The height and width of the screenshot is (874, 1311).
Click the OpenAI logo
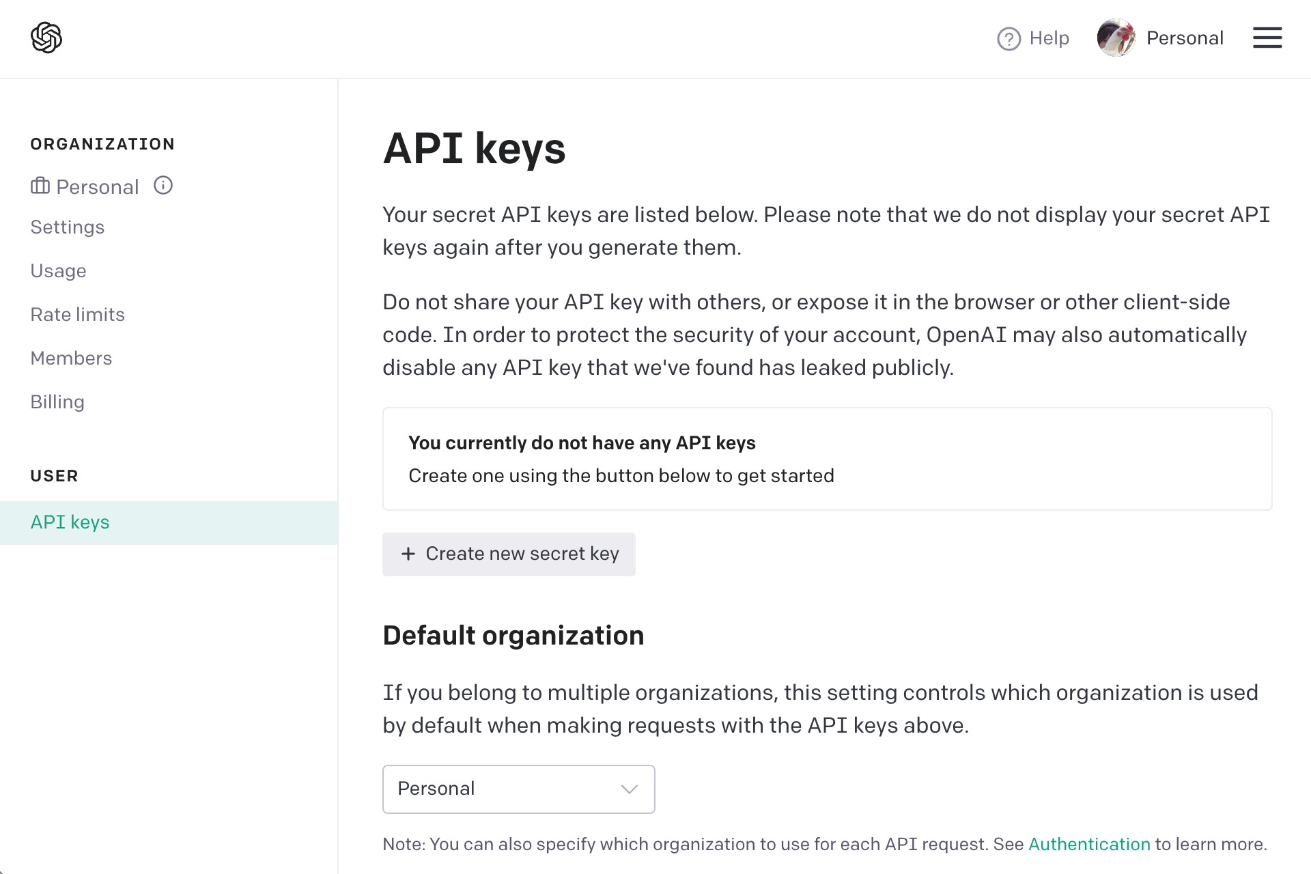(45, 37)
